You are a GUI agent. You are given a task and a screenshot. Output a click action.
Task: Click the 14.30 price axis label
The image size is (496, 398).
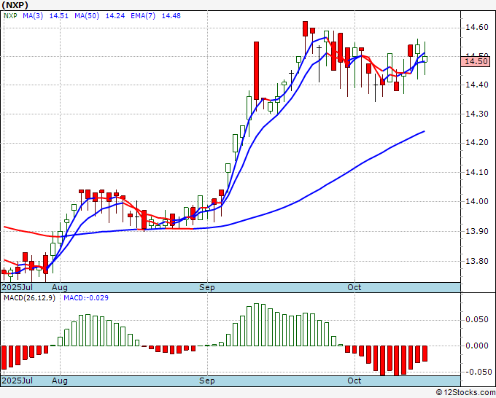point(477,114)
